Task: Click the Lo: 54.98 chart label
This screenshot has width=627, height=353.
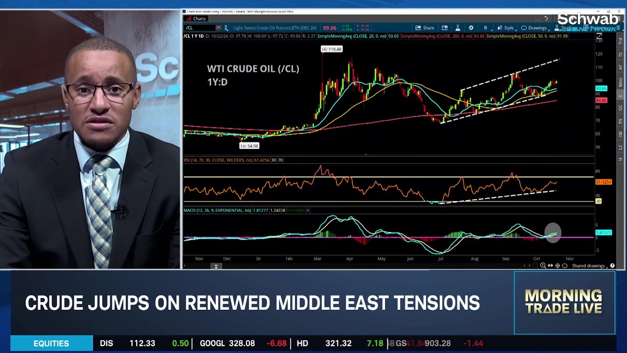Action: (249, 146)
